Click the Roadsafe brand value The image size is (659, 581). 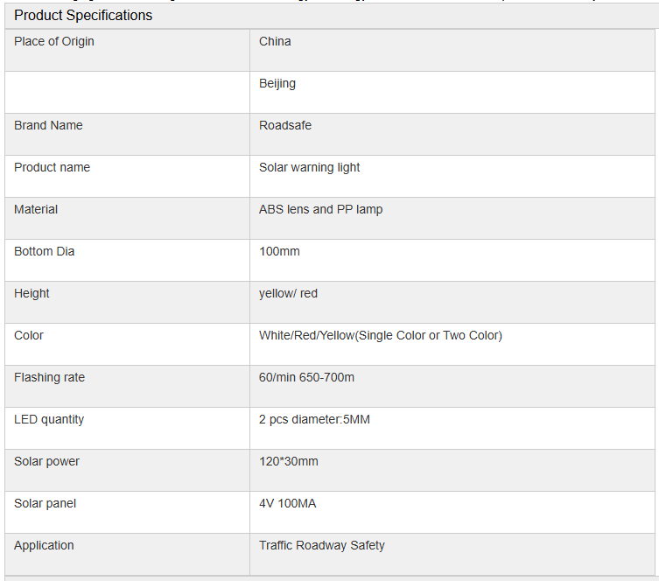285,126
